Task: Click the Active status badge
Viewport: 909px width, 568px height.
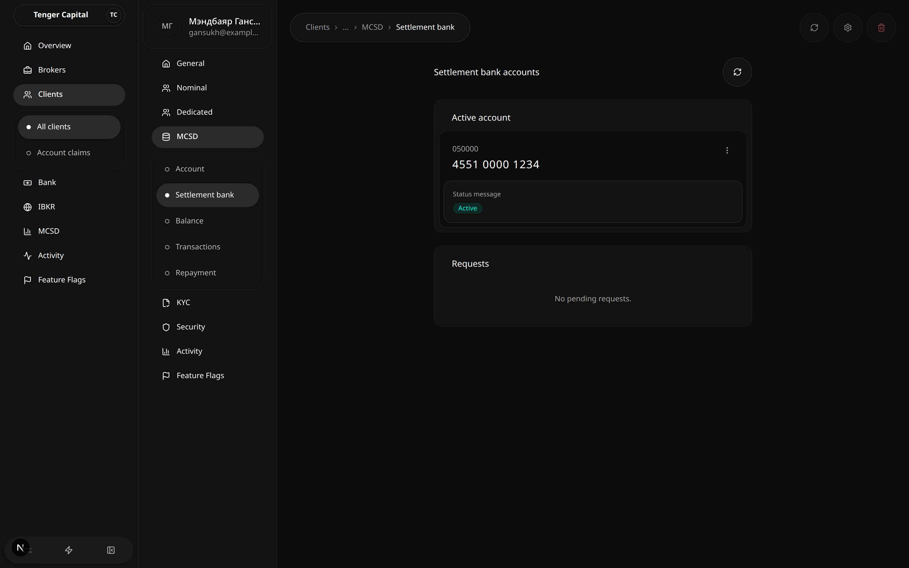Action: pyautogui.click(x=467, y=209)
